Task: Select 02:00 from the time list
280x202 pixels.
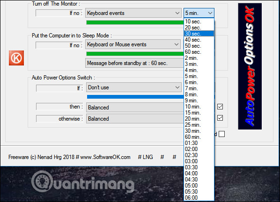Action: 199,149
